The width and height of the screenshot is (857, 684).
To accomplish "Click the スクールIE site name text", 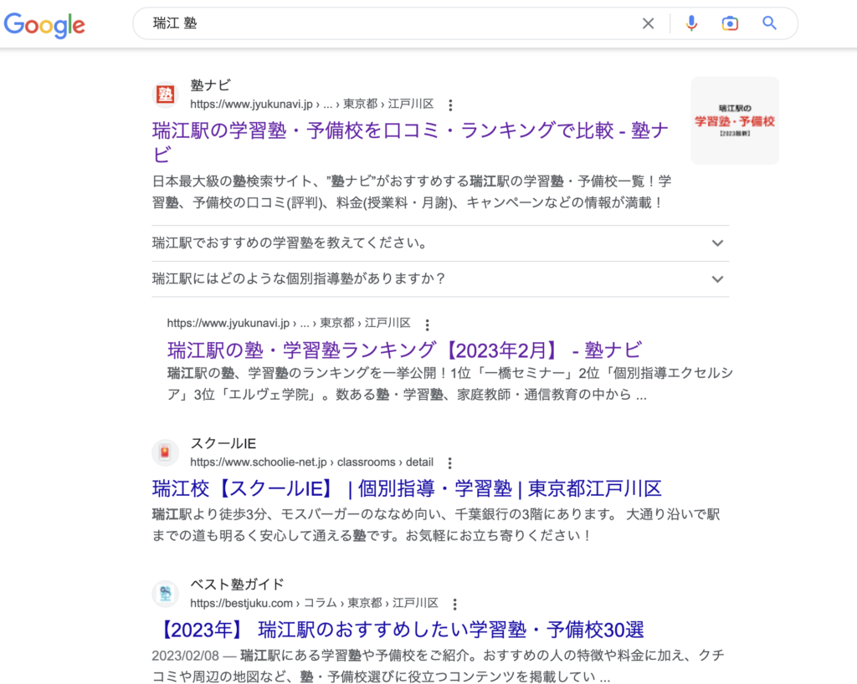I will click(223, 443).
